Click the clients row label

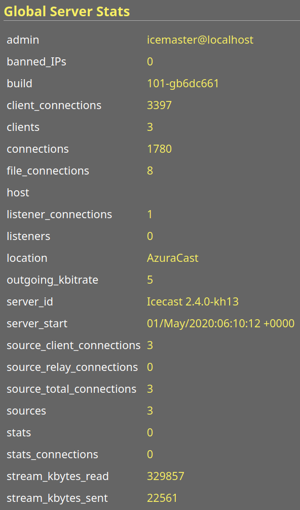tap(23, 127)
